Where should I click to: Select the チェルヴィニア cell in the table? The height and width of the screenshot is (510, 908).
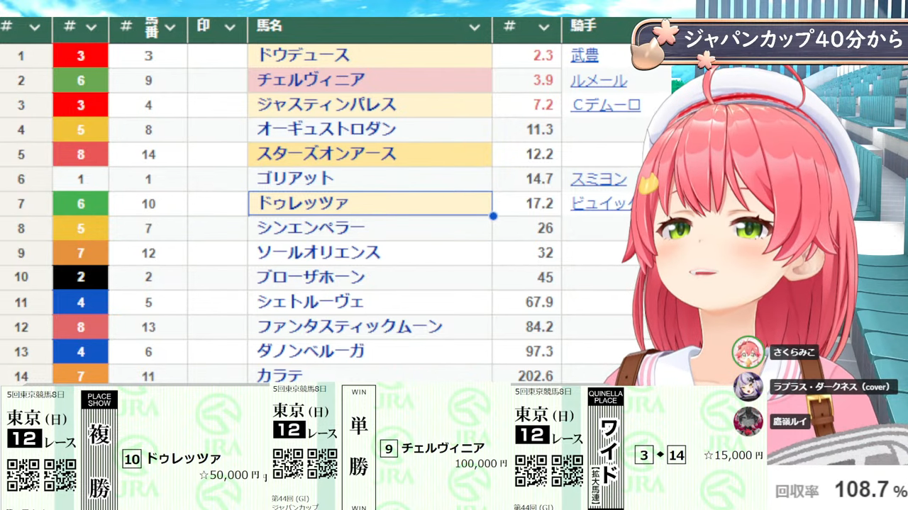(x=370, y=80)
